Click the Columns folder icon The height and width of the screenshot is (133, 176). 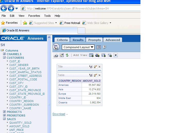click(2, 50)
